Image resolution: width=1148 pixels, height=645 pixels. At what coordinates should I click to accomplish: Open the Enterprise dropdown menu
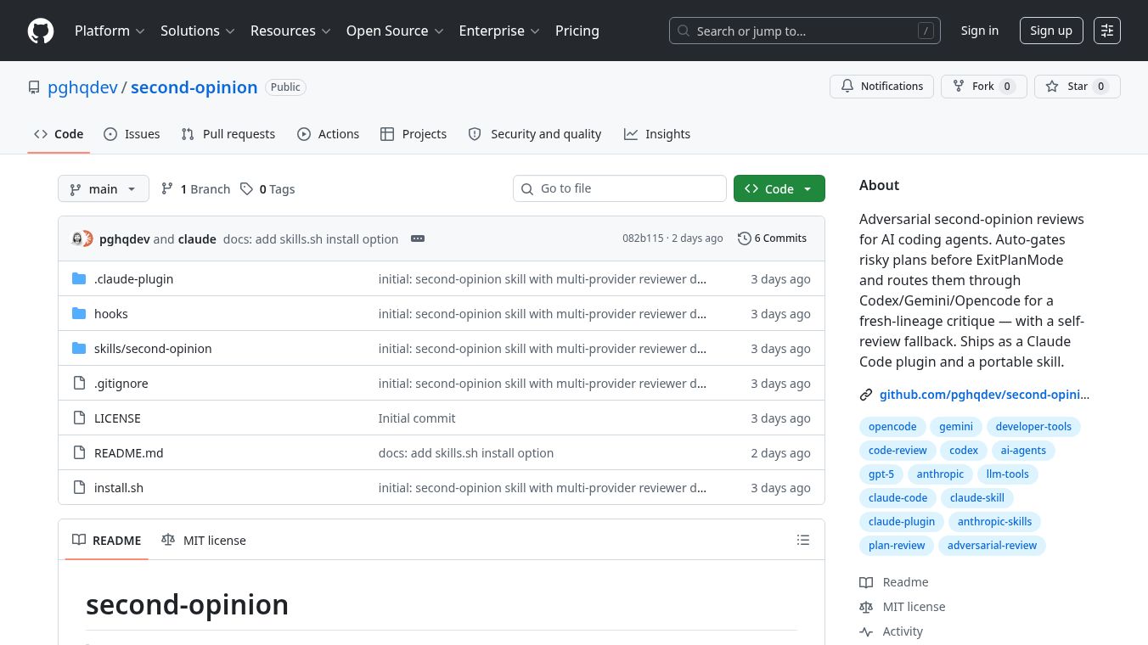point(499,31)
